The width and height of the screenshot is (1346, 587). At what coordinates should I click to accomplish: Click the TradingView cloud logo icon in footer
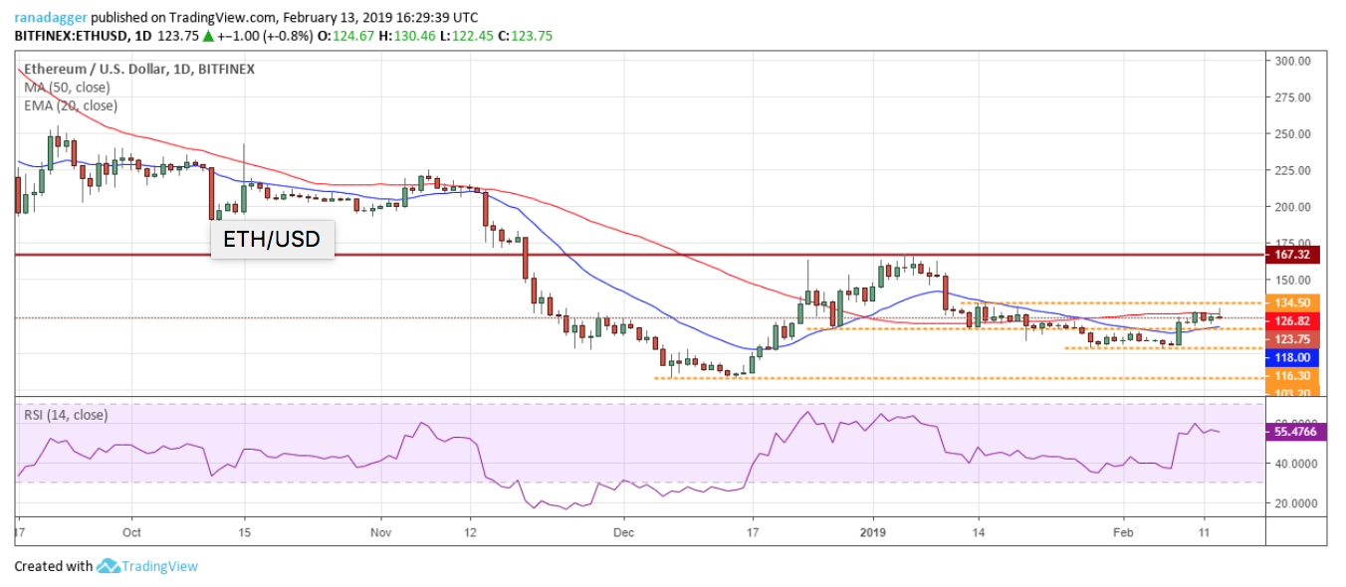(108, 566)
